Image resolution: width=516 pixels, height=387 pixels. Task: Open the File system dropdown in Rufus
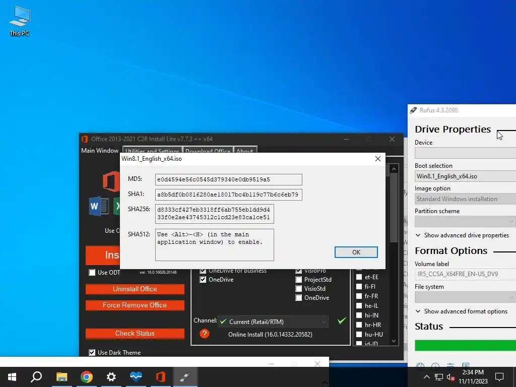(465, 297)
